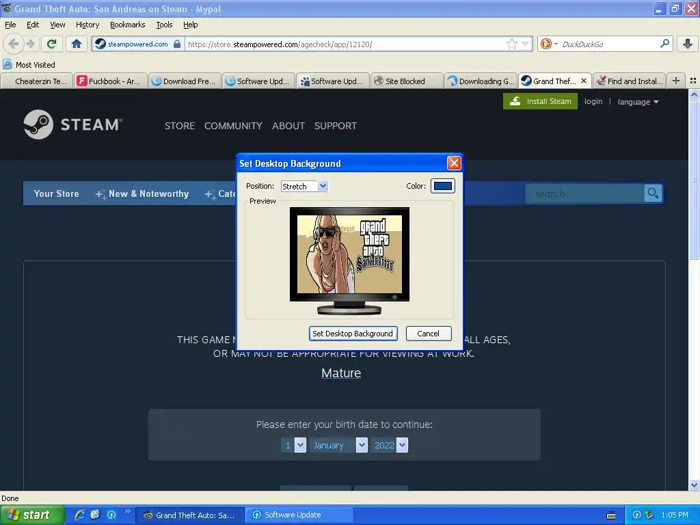
Task: Open the DuckDuckGo search engine selector
Action: click(549, 44)
